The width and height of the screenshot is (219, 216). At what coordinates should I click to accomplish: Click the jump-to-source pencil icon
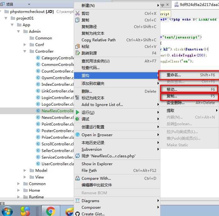click(x=78, y=53)
